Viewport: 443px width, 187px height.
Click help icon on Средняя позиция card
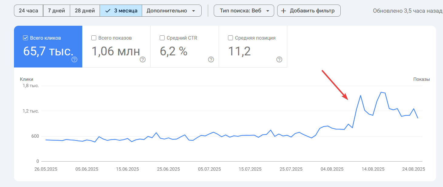279,60
